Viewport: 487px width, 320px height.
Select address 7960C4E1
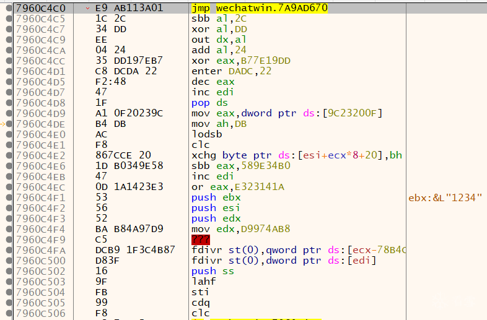[40, 145]
